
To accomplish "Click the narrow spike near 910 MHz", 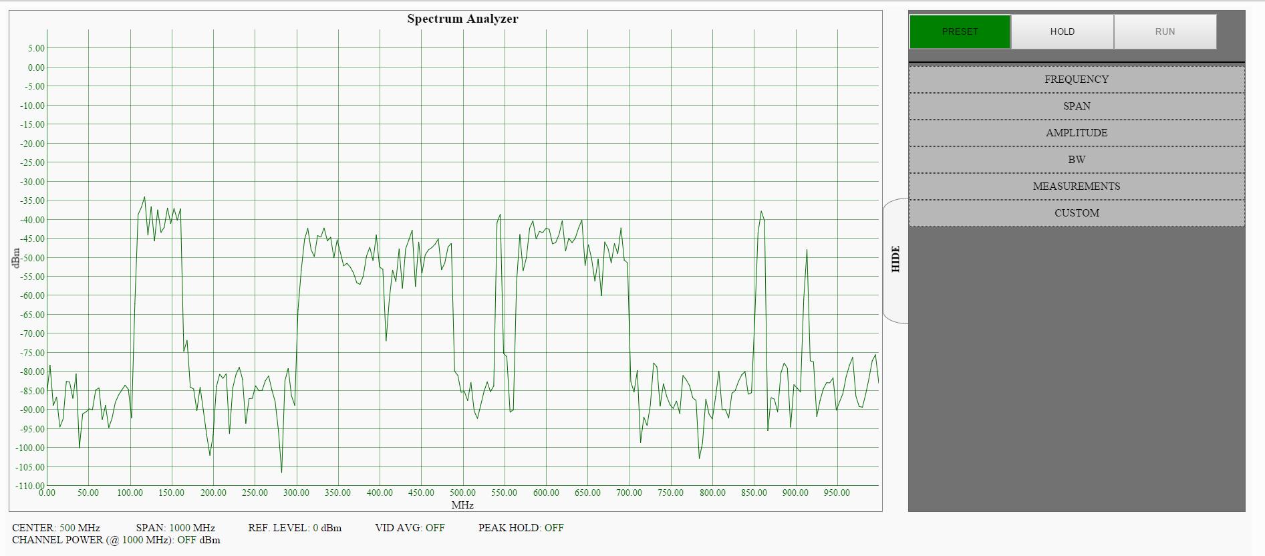I will click(807, 251).
